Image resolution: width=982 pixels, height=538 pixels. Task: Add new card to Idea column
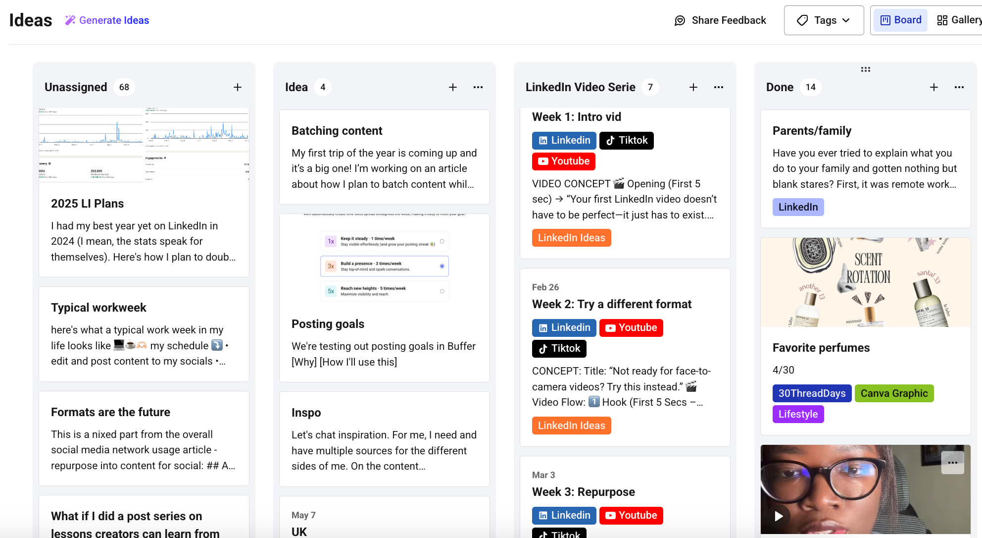tap(453, 87)
